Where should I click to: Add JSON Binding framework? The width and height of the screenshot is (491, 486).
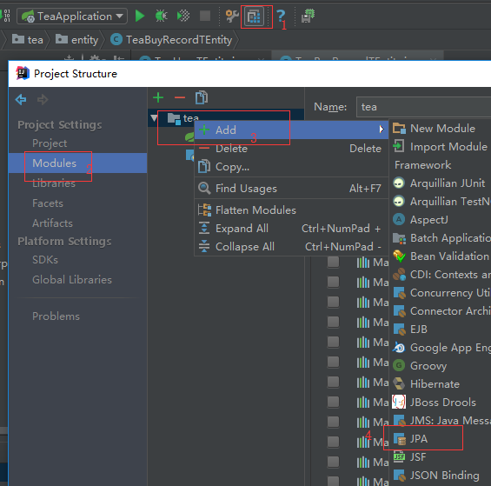pos(441,476)
